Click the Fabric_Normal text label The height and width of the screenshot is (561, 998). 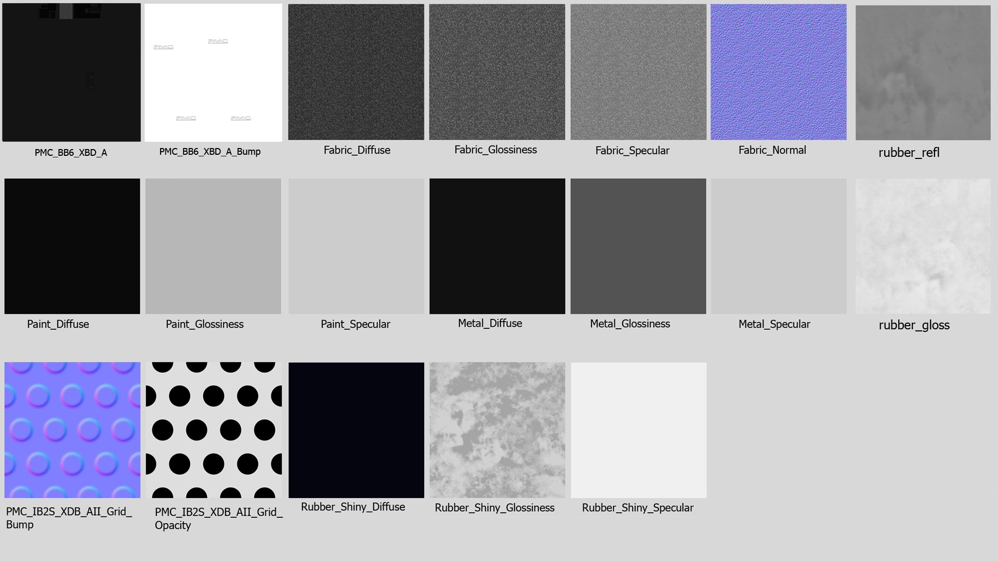772,150
